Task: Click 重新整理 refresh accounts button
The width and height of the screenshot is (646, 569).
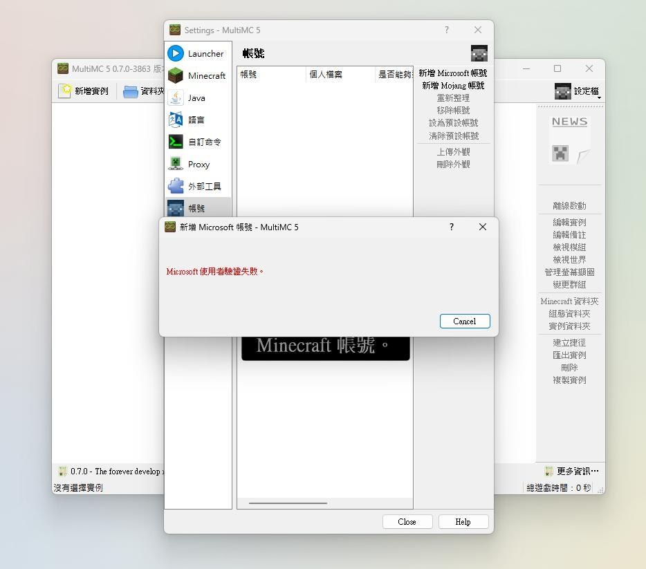Action: pyautogui.click(x=453, y=98)
